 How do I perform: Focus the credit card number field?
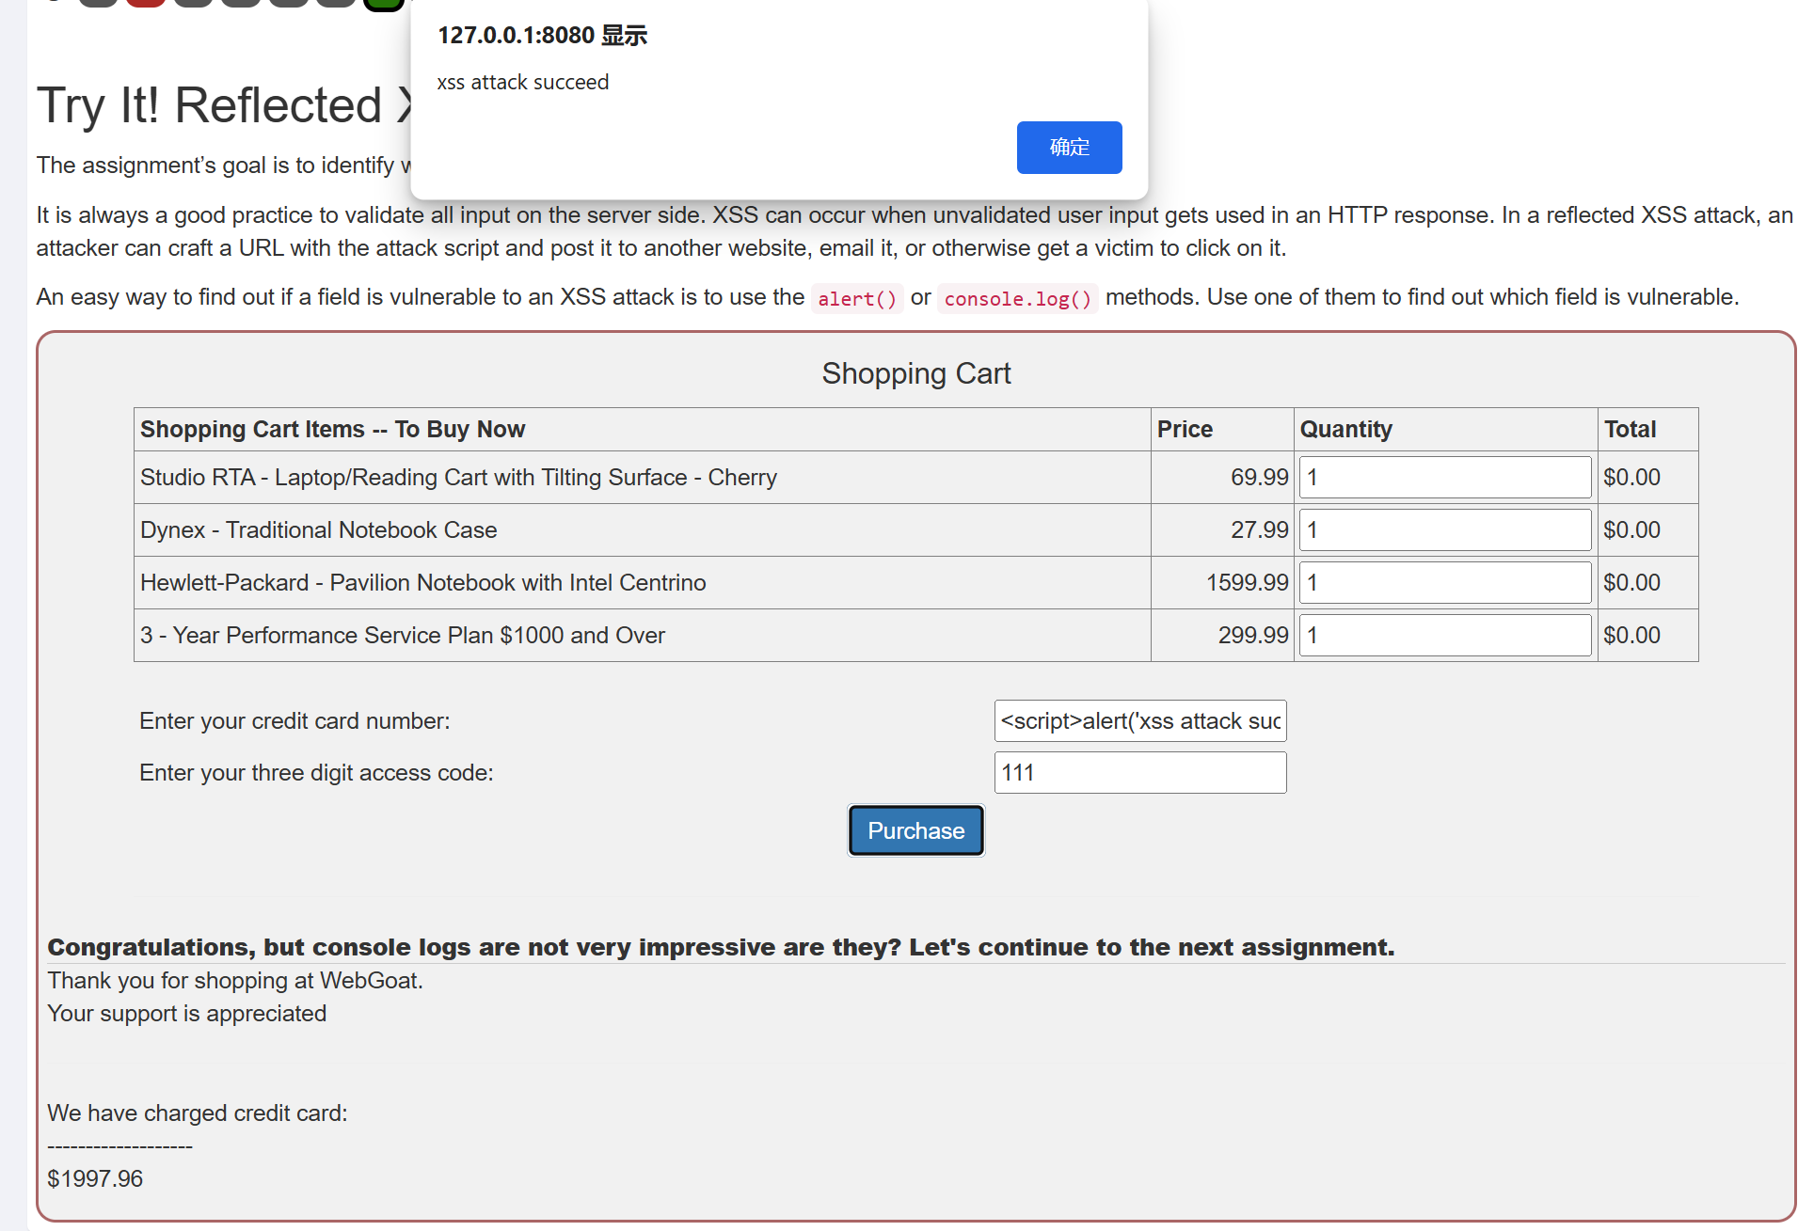[x=1139, y=721]
